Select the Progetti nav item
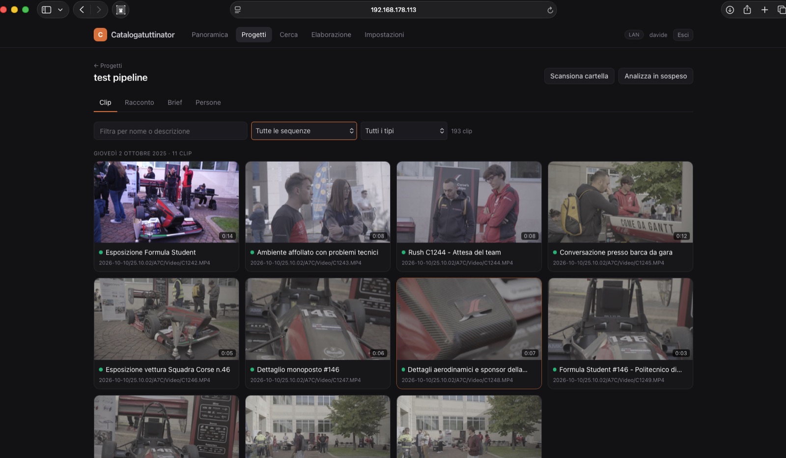Image resolution: width=786 pixels, height=458 pixels. (x=253, y=35)
